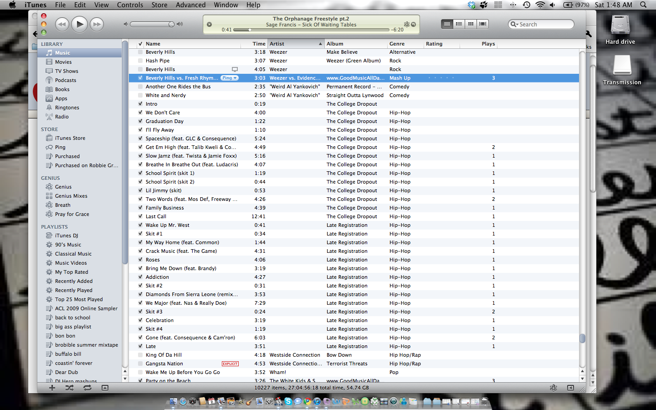The width and height of the screenshot is (656, 410).
Task: Open the Store menu
Action: (x=159, y=5)
